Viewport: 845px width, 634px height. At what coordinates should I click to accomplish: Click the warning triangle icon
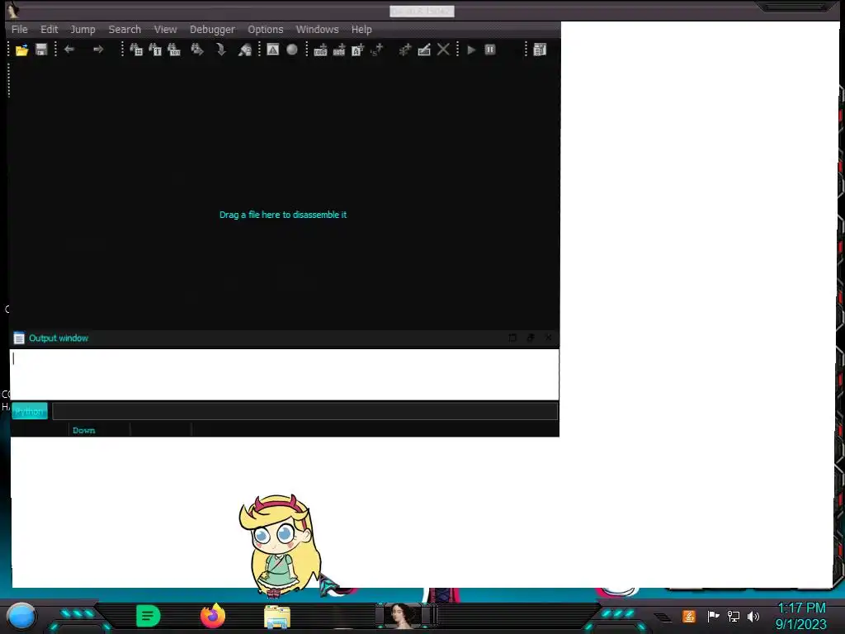point(272,50)
